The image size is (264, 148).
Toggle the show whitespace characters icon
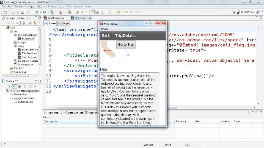pyautogui.click(x=102, y=12)
